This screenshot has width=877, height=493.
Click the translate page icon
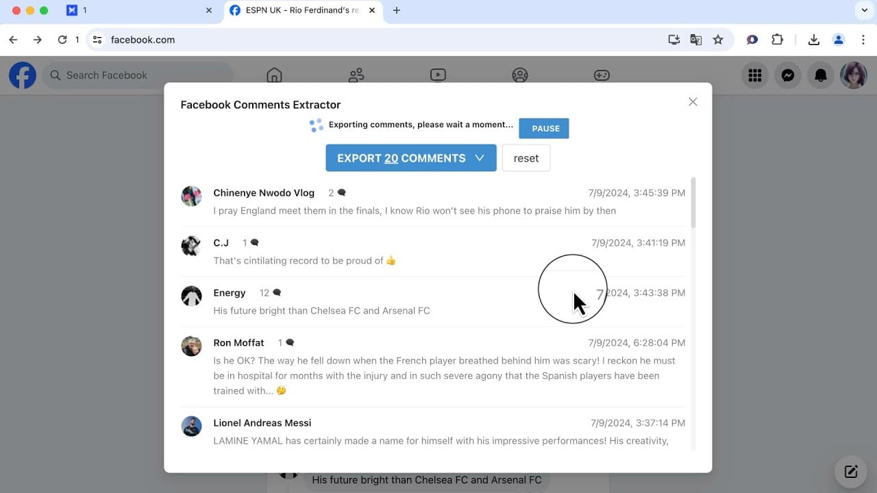tap(696, 40)
